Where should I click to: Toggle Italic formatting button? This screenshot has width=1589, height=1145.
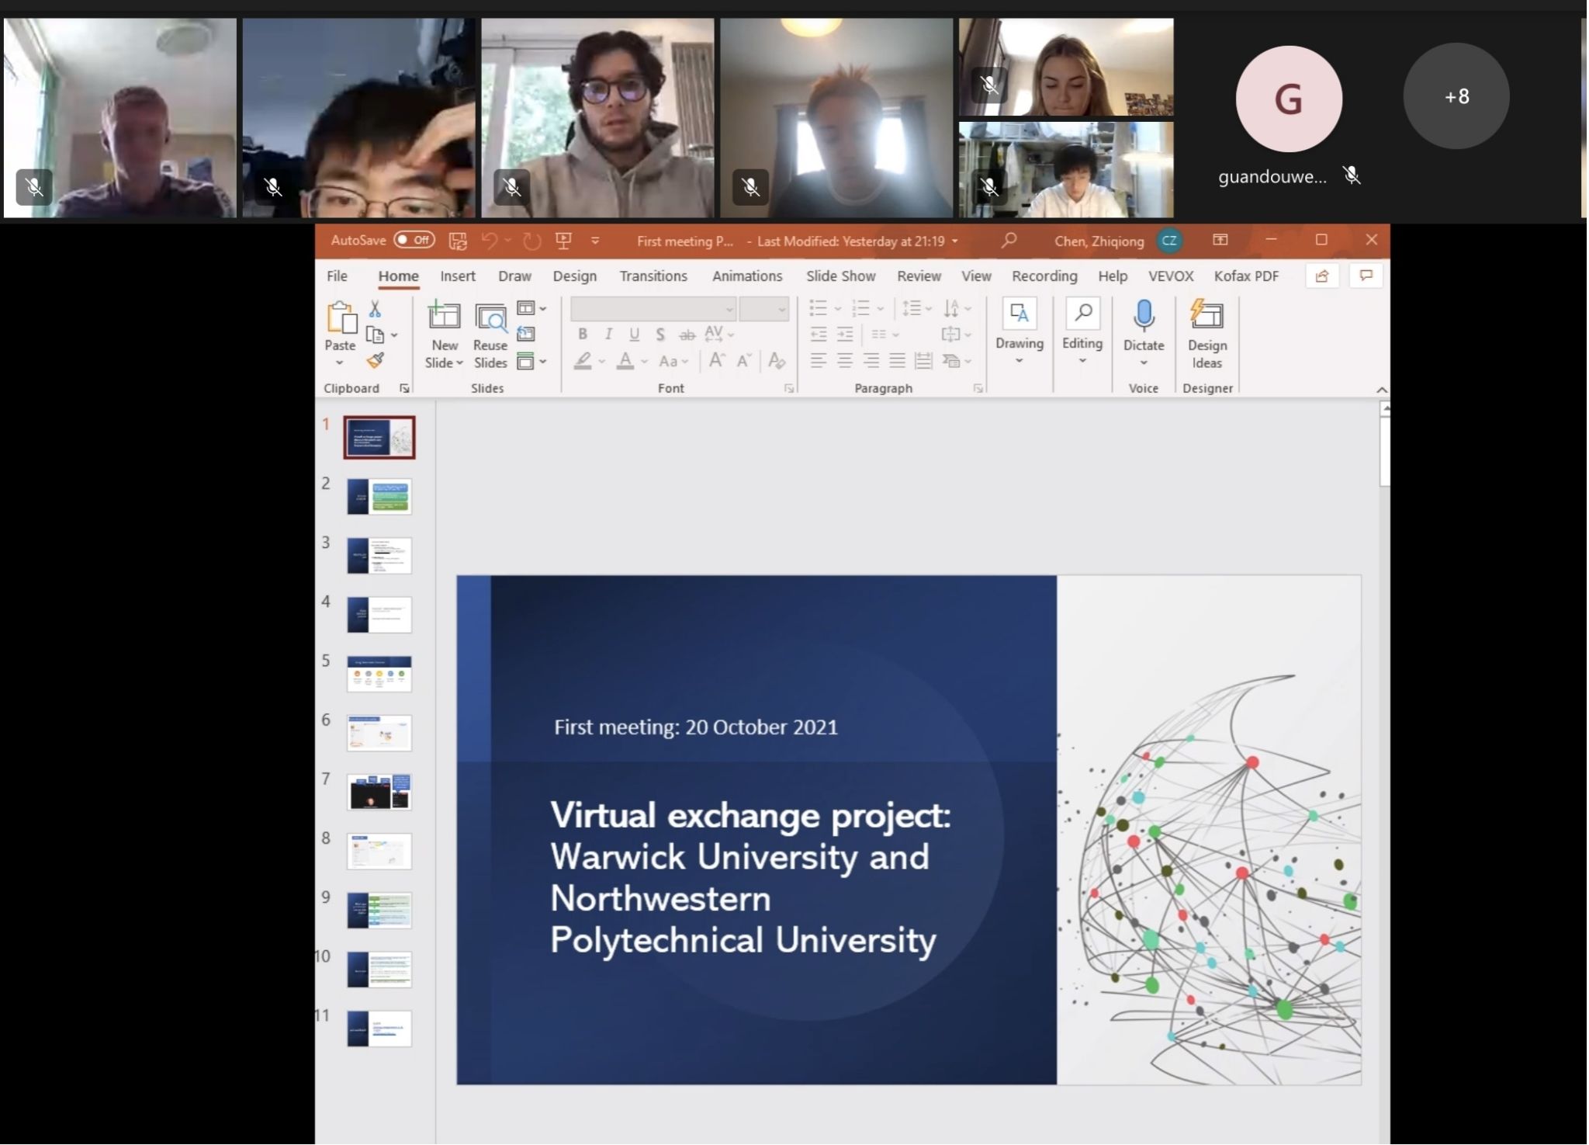pyautogui.click(x=609, y=335)
